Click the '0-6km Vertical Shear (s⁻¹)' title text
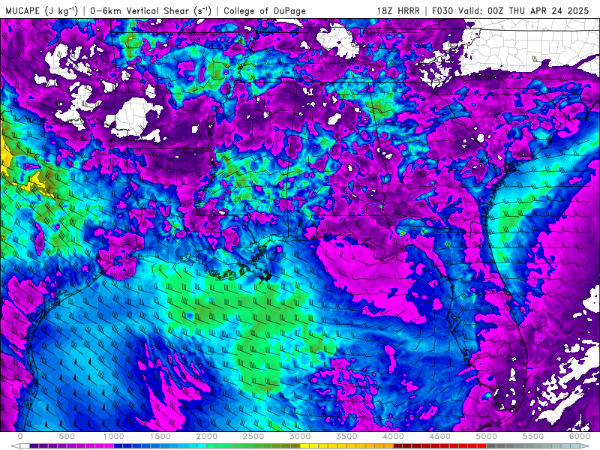Viewport: 600px width, 450px height. [x=151, y=10]
